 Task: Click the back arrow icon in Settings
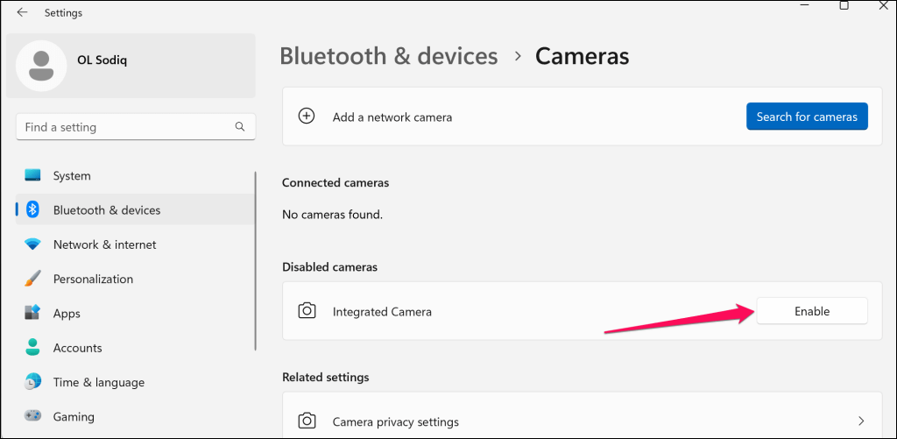tap(22, 13)
